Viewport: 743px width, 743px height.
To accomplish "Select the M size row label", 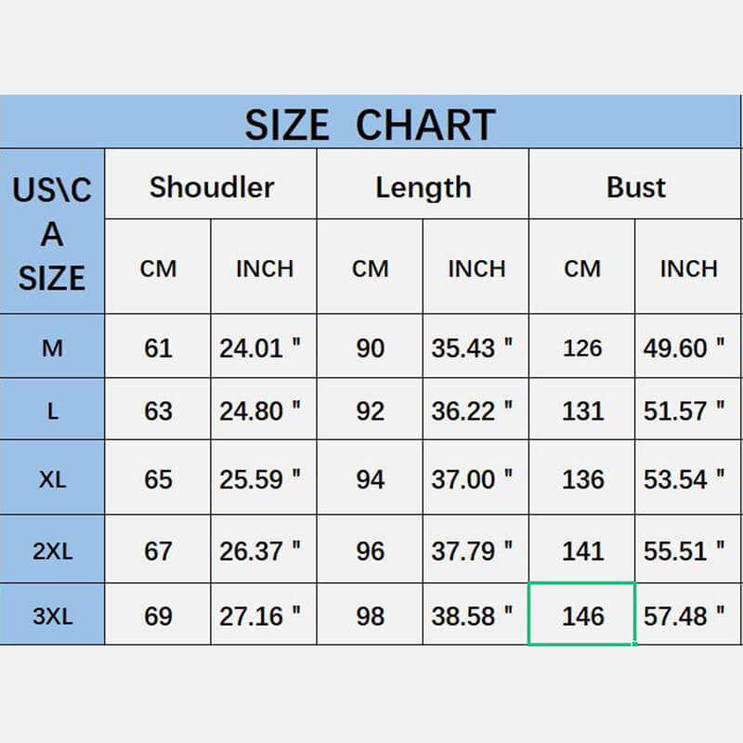I will 52,348.
